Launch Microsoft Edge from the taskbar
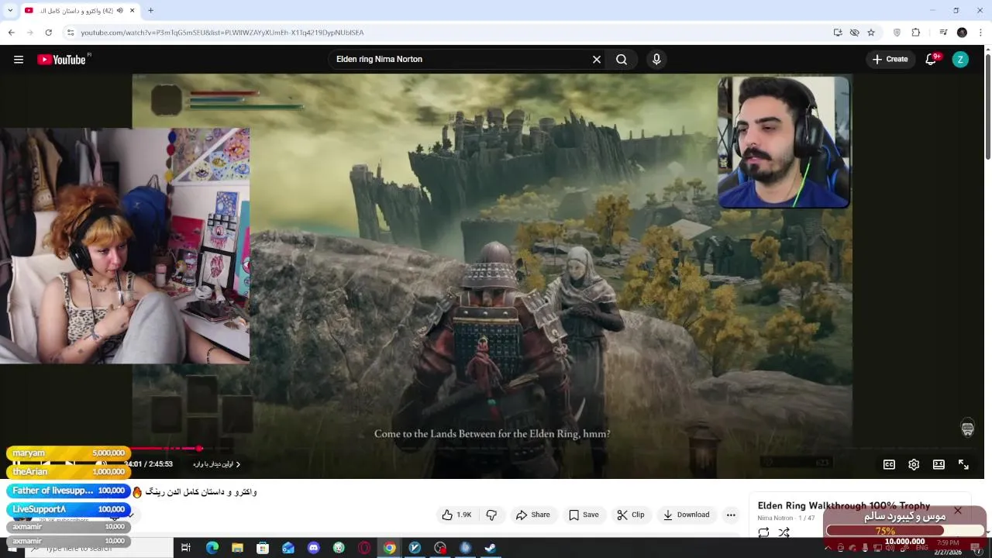 tap(212, 548)
